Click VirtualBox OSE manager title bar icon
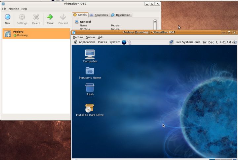This screenshot has height=160, width=238. click(x=3, y=4)
